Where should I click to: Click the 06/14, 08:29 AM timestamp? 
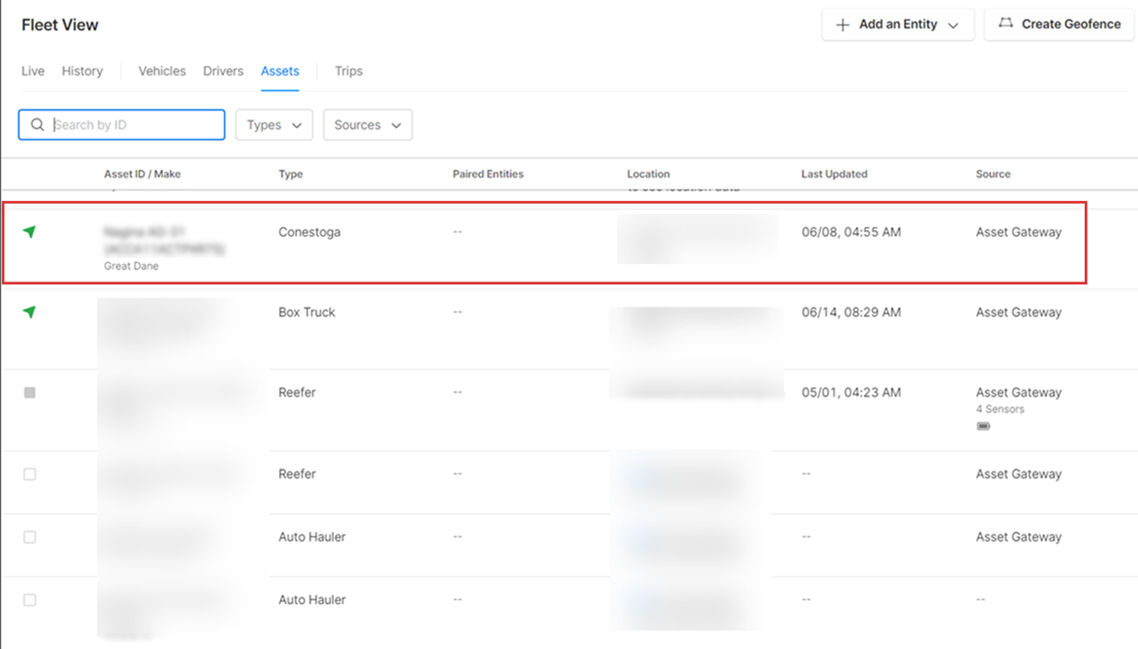coord(851,312)
